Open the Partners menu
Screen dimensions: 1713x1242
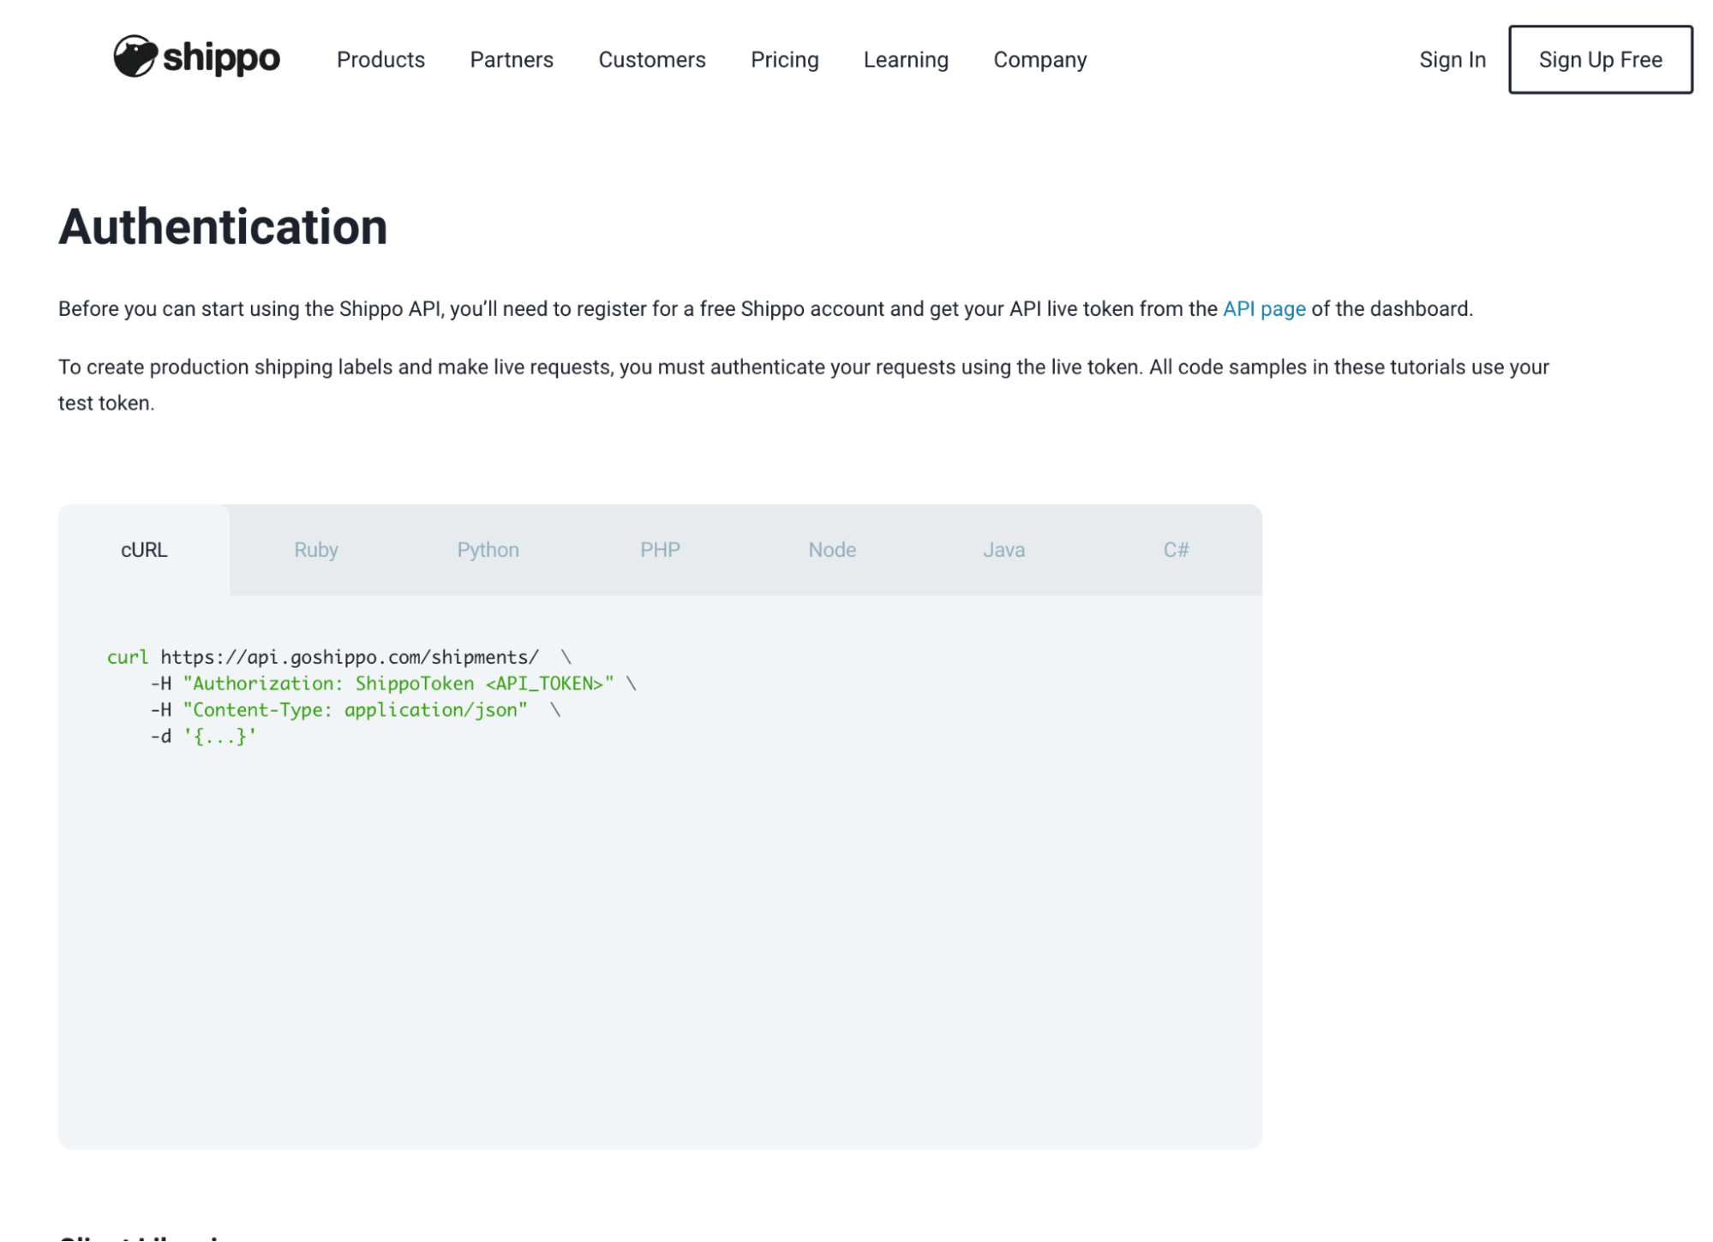click(x=512, y=60)
